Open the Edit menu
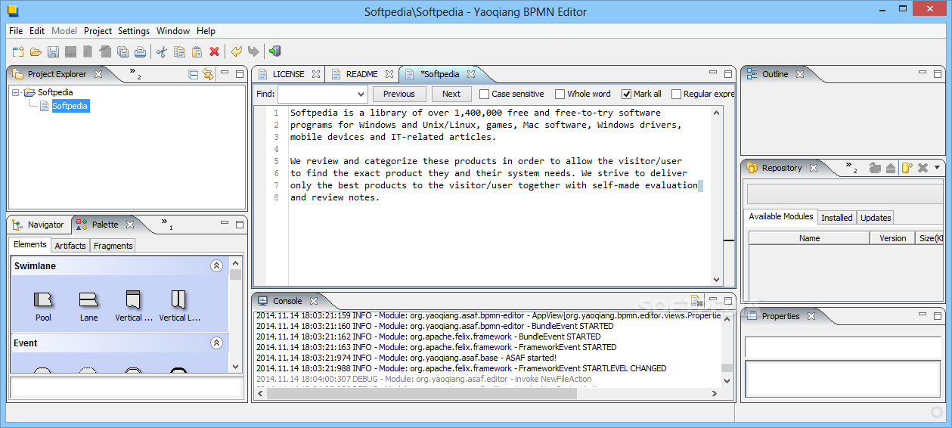This screenshot has height=428, width=952. click(37, 31)
